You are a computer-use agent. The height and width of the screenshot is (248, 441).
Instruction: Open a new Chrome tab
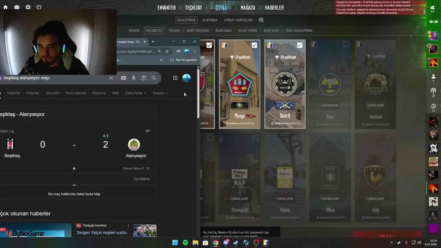pos(153,42)
